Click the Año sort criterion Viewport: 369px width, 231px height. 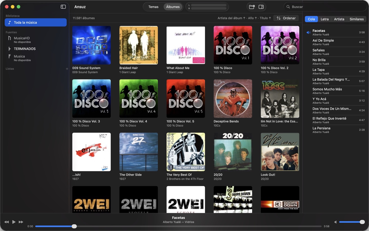tap(252, 18)
